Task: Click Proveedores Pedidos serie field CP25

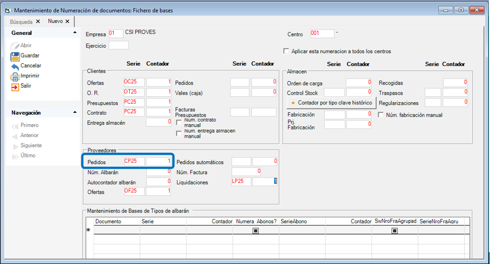Action: [x=134, y=161]
